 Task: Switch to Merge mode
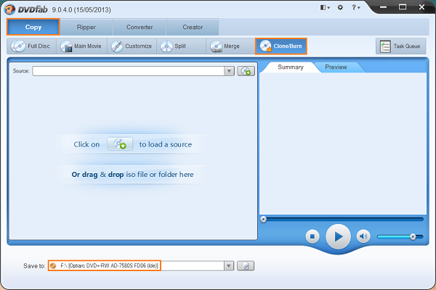coord(230,46)
